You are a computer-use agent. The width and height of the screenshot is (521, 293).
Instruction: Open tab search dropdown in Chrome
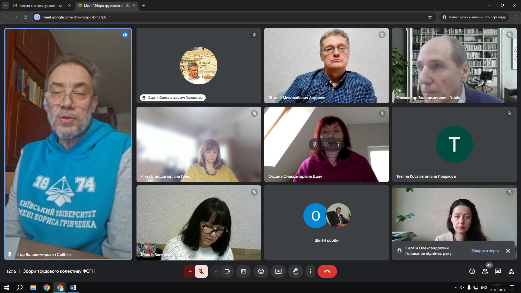pyautogui.click(x=5, y=5)
